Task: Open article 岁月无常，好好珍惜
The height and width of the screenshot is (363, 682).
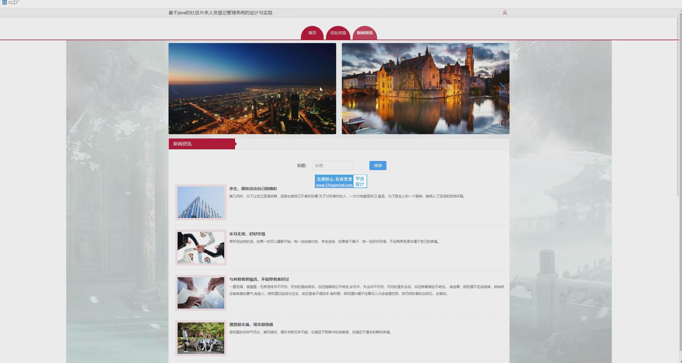Action: pyautogui.click(x=247, y=234)
